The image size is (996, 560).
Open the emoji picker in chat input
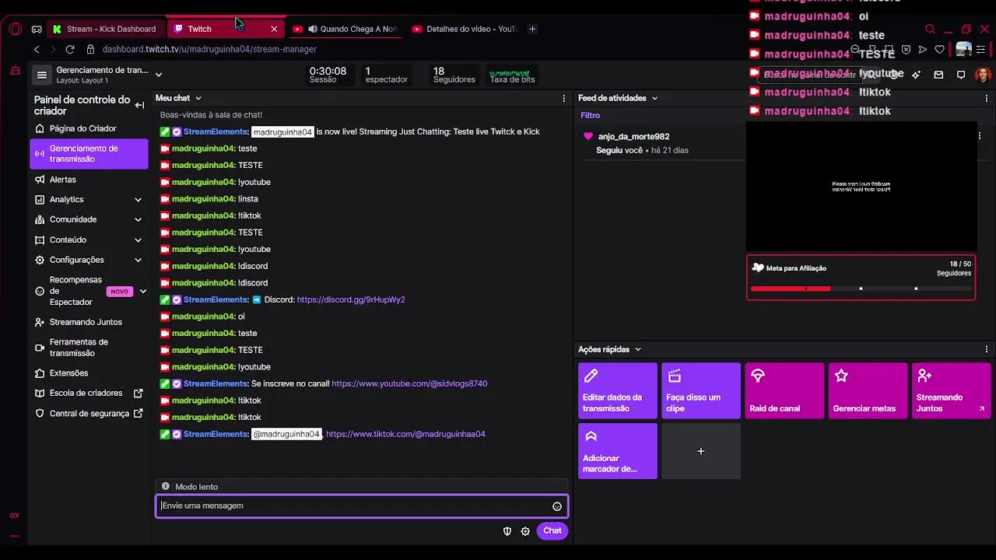[x=557, y=506]
